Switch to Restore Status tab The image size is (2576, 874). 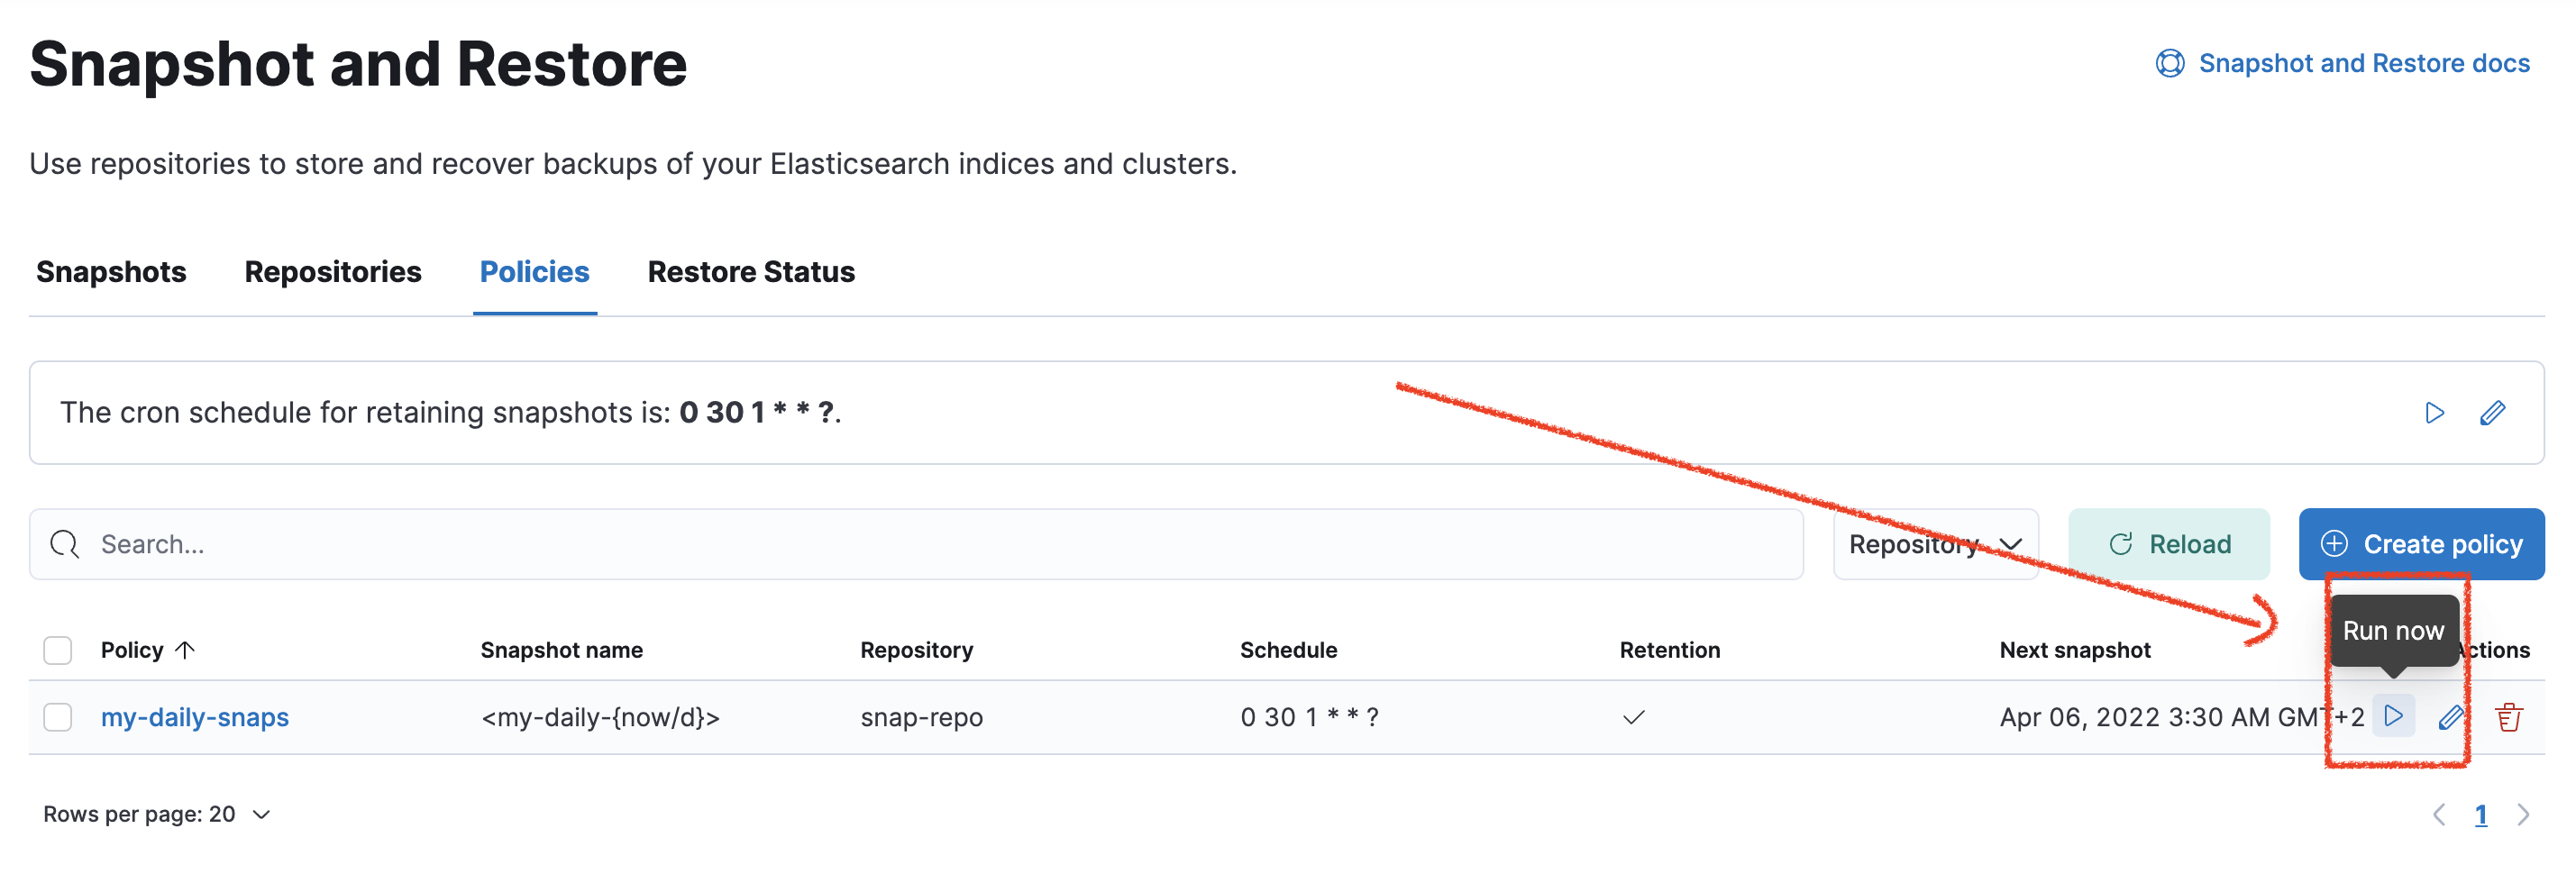pyautogui.click(x=751, y=272)
